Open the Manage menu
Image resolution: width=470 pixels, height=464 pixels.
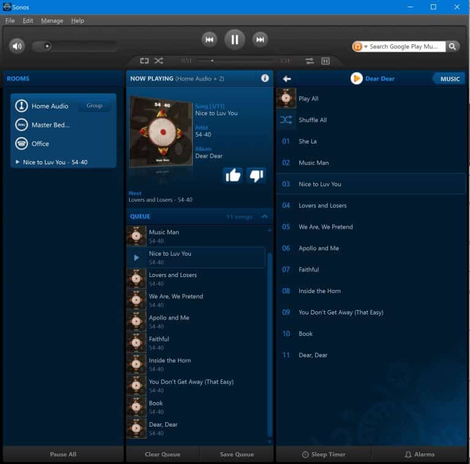pyautogui.click(x=52, y=20)
